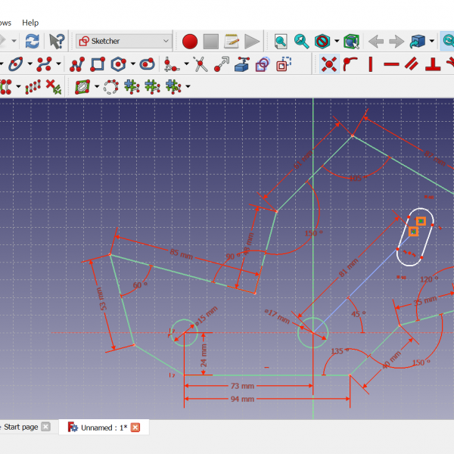Toggle the Coincident constraint tool
This screenshot has height=454, width=454.
click(328, 64)
